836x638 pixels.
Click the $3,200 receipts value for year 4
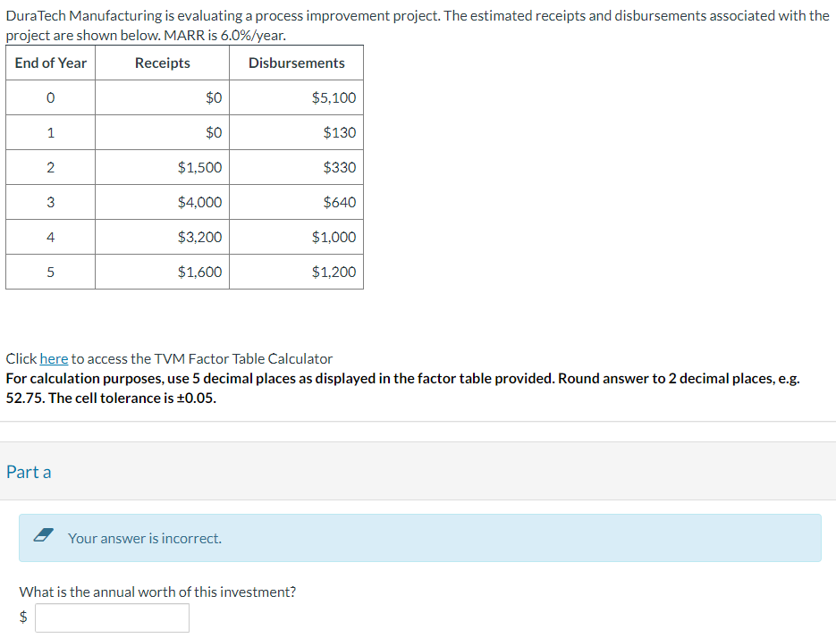[200, 237]
